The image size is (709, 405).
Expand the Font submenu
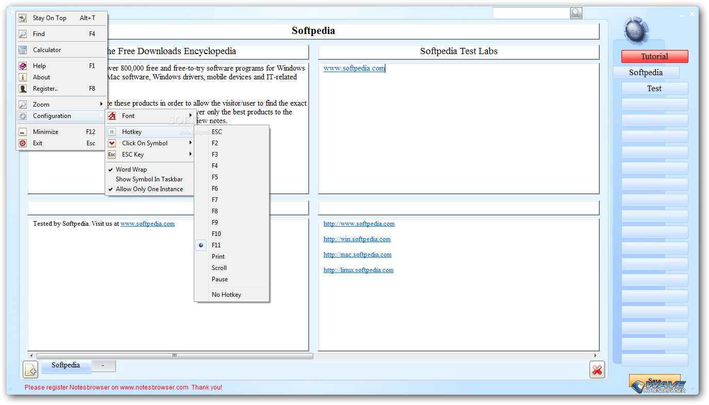[150, 116]
